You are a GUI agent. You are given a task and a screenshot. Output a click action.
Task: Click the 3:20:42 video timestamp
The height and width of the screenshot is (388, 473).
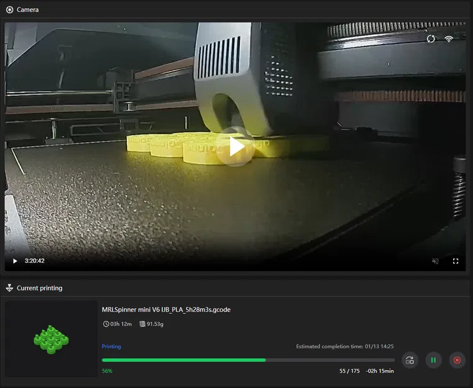(34, 261)
